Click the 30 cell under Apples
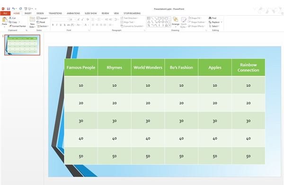The image size is (284, 185). click(215, 121)
